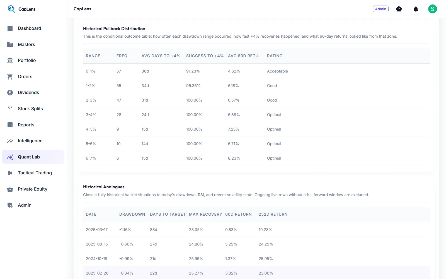Go to Orders section
Screen dimensions: 446x279
(x=25, y=77)
